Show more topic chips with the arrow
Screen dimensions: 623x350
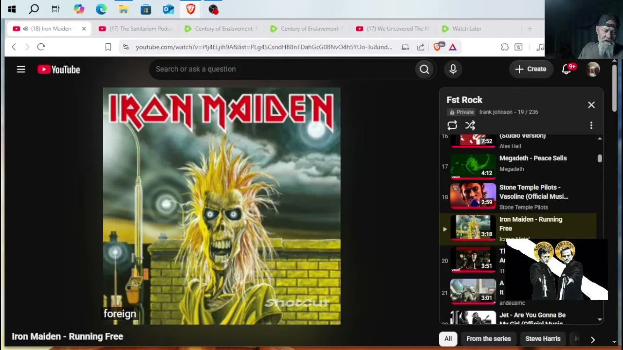pos(593,339)
